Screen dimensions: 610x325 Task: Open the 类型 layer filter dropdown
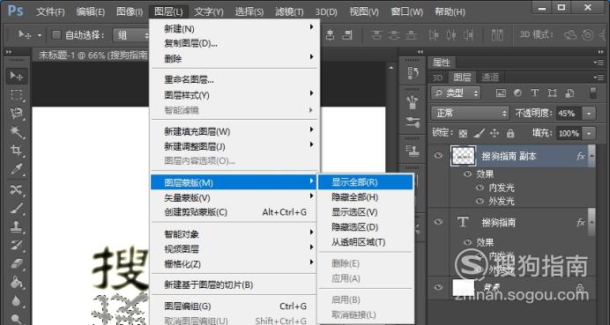[456, 92]
